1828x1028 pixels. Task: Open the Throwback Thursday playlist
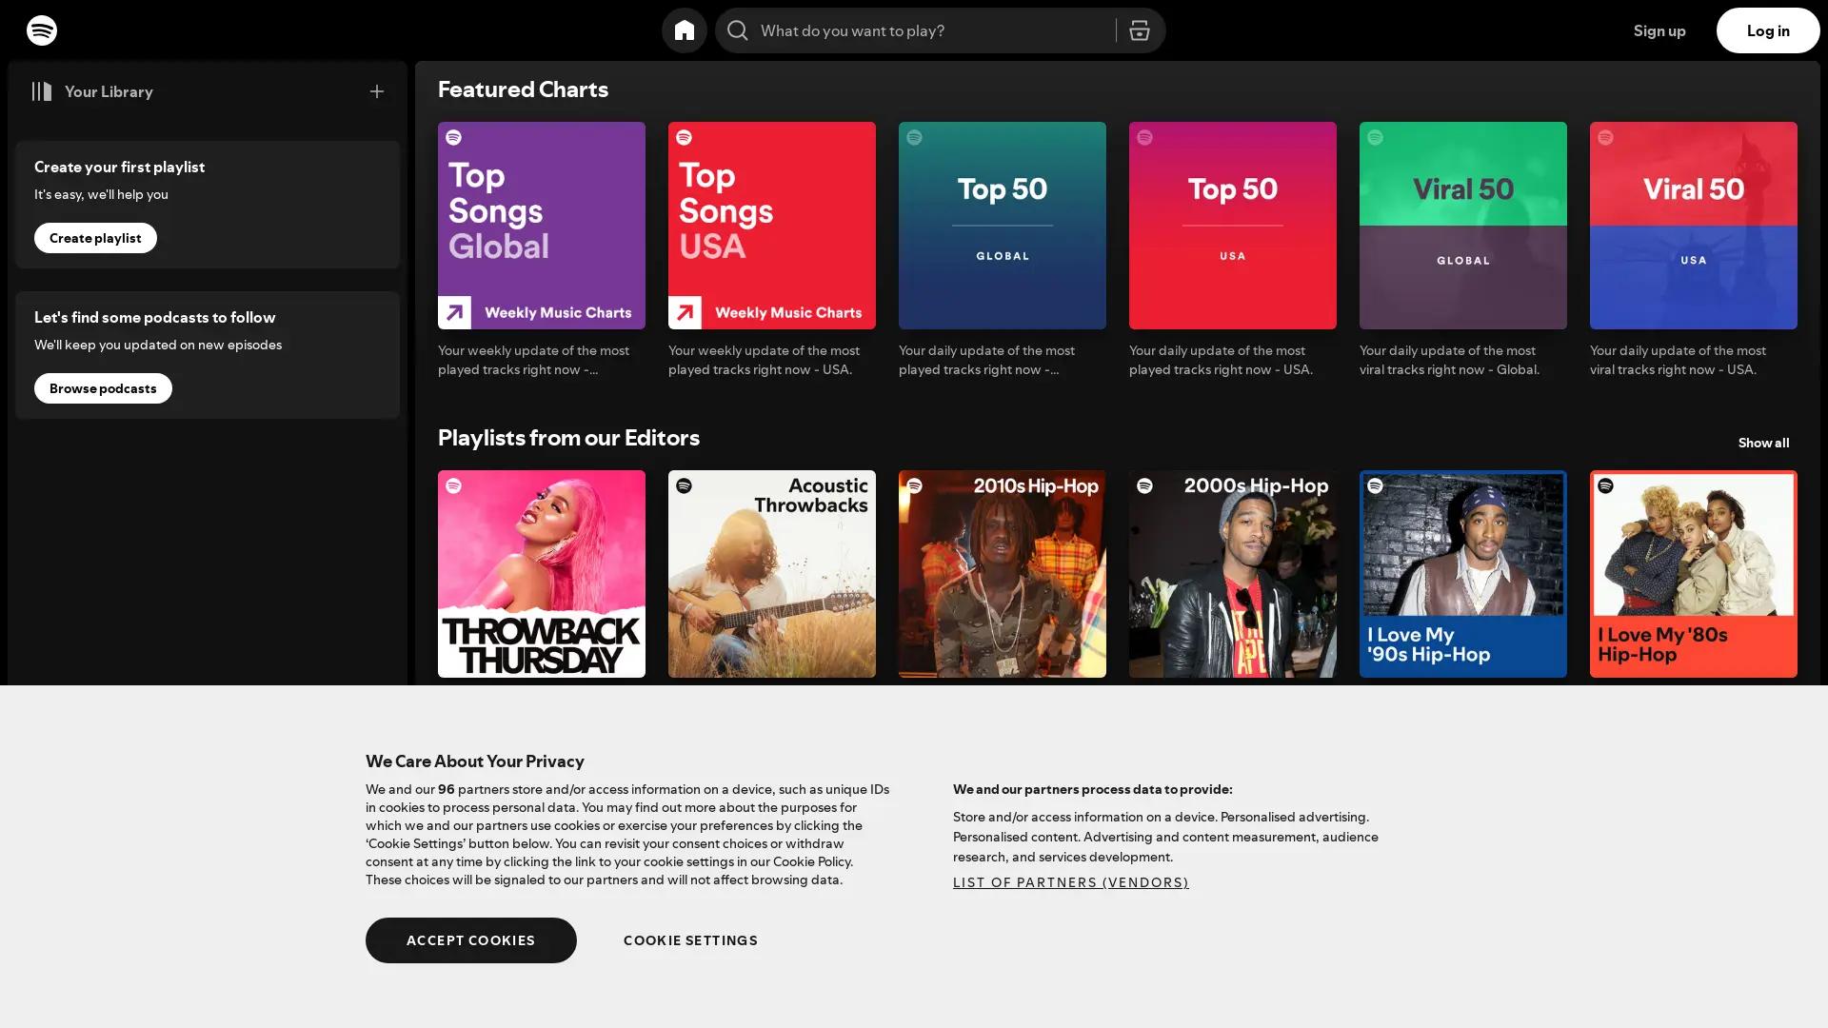[x=541, y=574]
